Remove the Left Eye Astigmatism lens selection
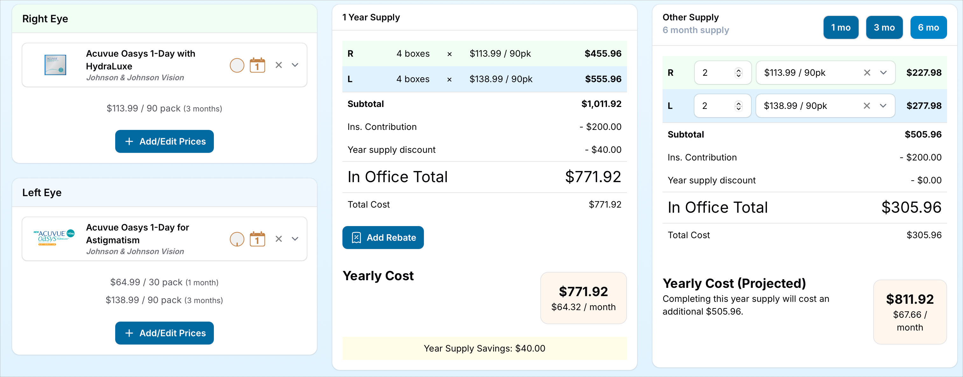Screen dimensions: 963x377 (278, 239)
